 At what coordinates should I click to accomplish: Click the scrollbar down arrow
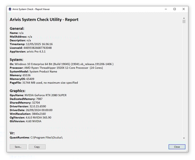coord(184,138)
